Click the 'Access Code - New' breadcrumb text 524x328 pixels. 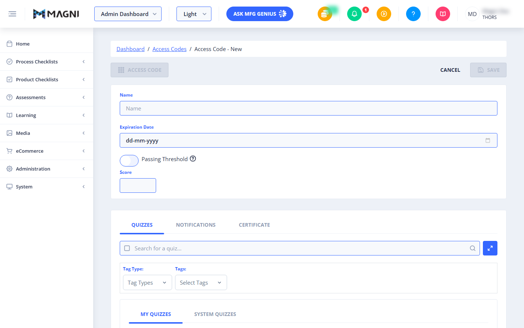point(218,49)
